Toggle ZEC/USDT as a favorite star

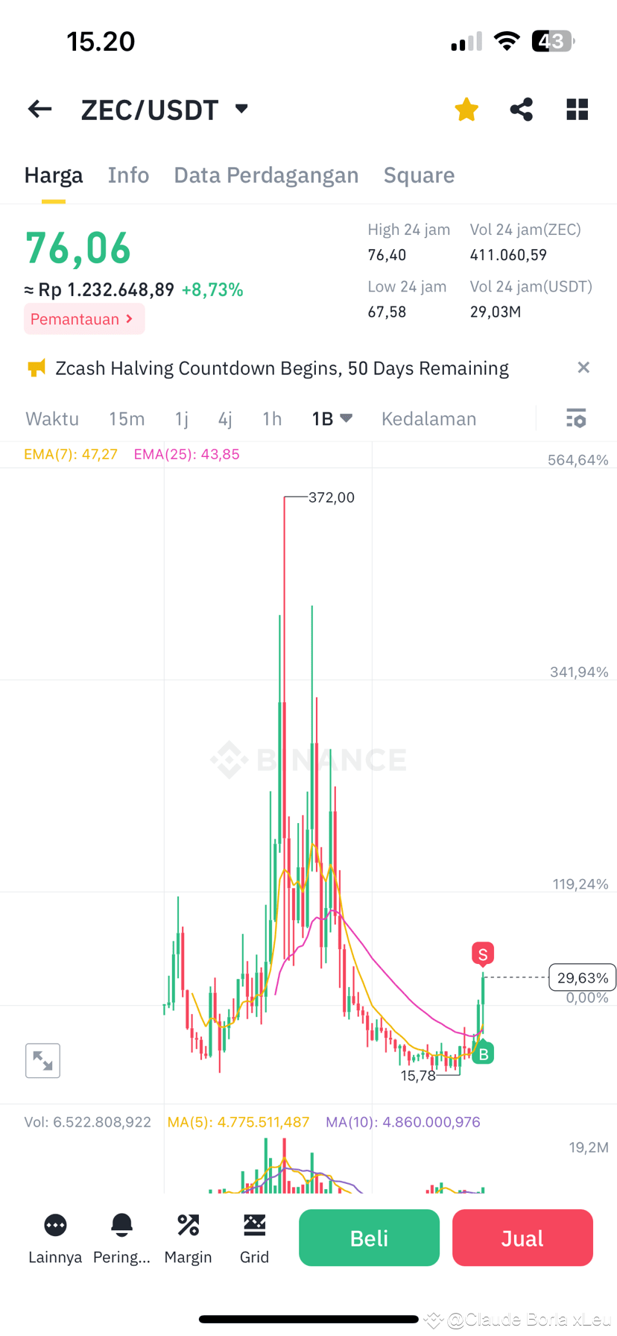click(466, 109)
